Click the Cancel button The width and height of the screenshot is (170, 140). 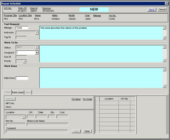162,10
